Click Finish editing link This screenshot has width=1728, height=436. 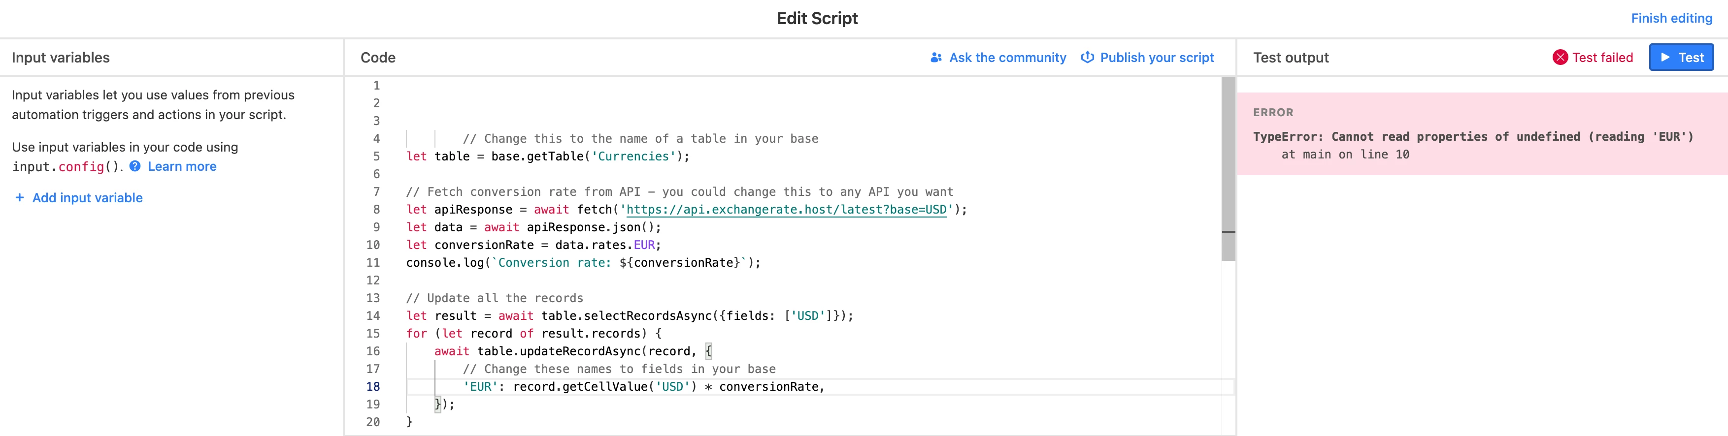tap(1672, 18)
